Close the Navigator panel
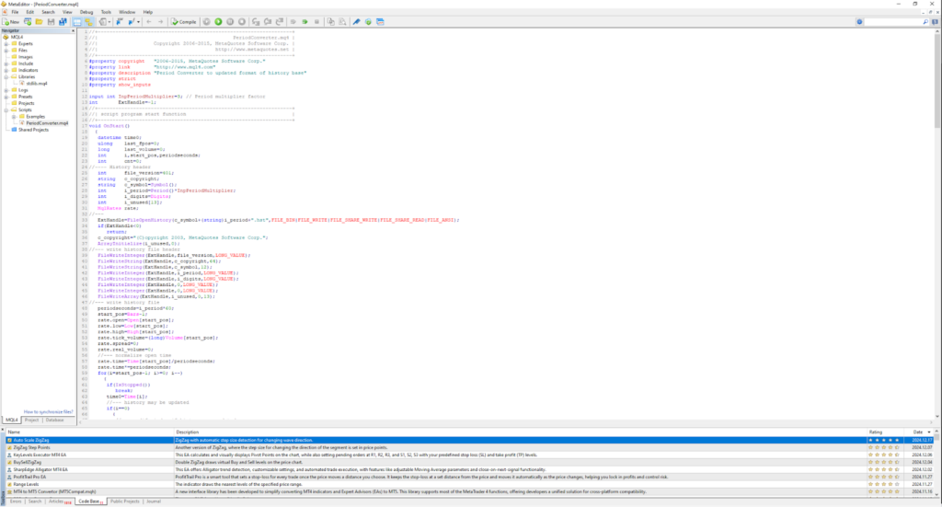942x507 pixels. (74, 30)
